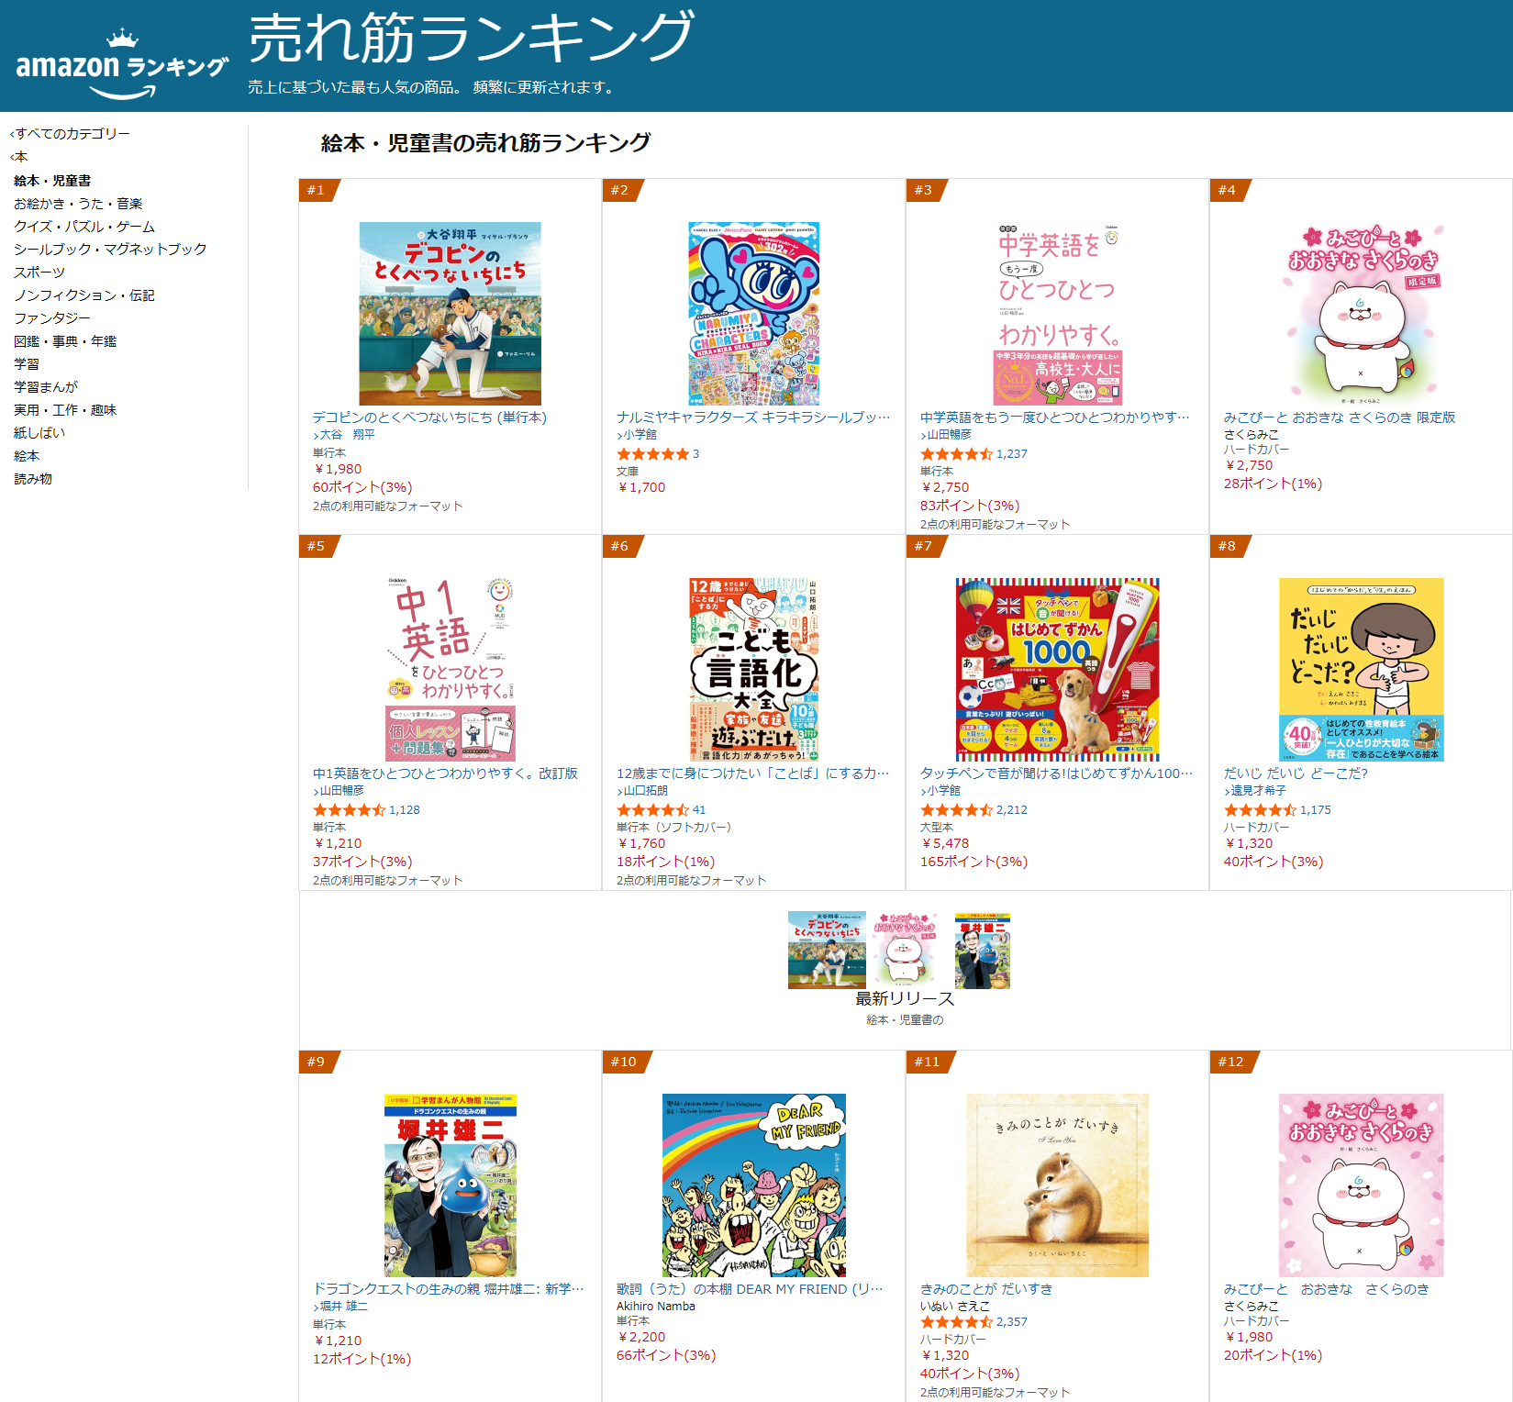Select the 図鑑・事典・年鑑 category
1513x1402 pixels.
[65, 341]
